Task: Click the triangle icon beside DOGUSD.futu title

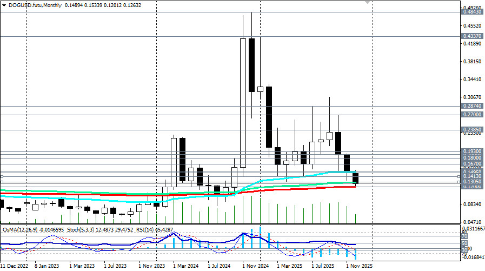Action: [x=4, y=4]
